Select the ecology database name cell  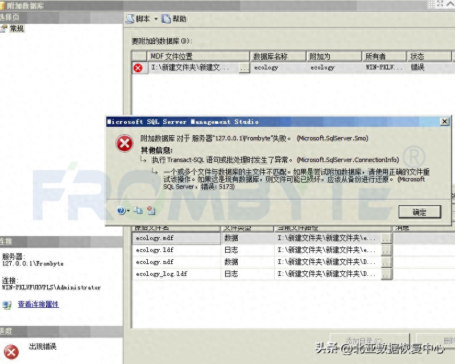tap(278, 68)
